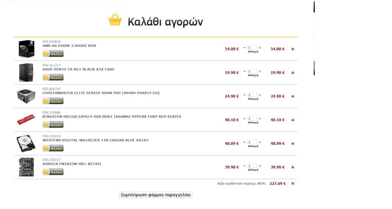Open the WESTERN DIGITAL WD10EZEX product link
This screenshot has height=209, width=392.
95,140
